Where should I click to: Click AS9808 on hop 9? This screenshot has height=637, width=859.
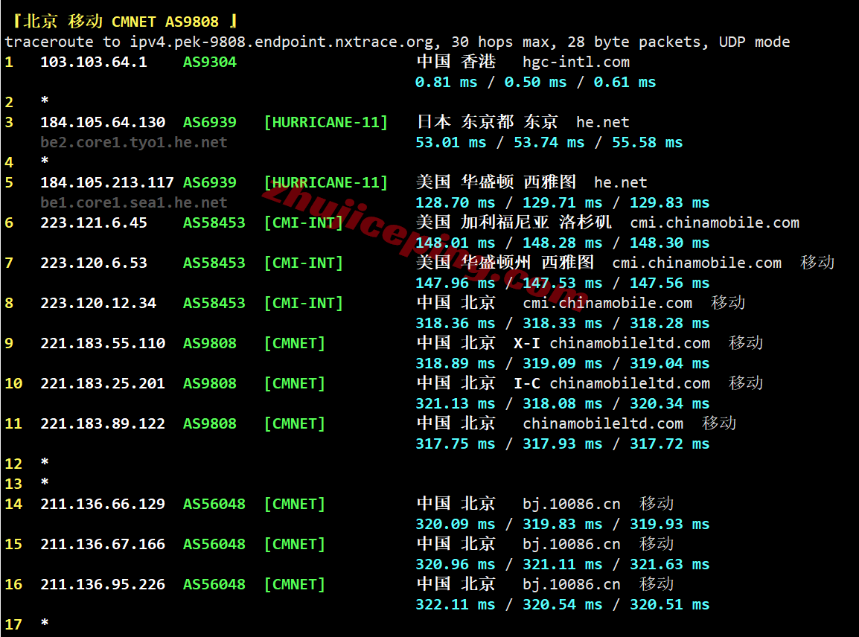pos(210,343)
